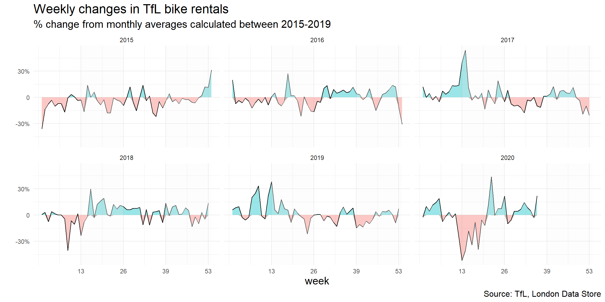
Task: Select the 2016 panel heading
Action: 317,40
